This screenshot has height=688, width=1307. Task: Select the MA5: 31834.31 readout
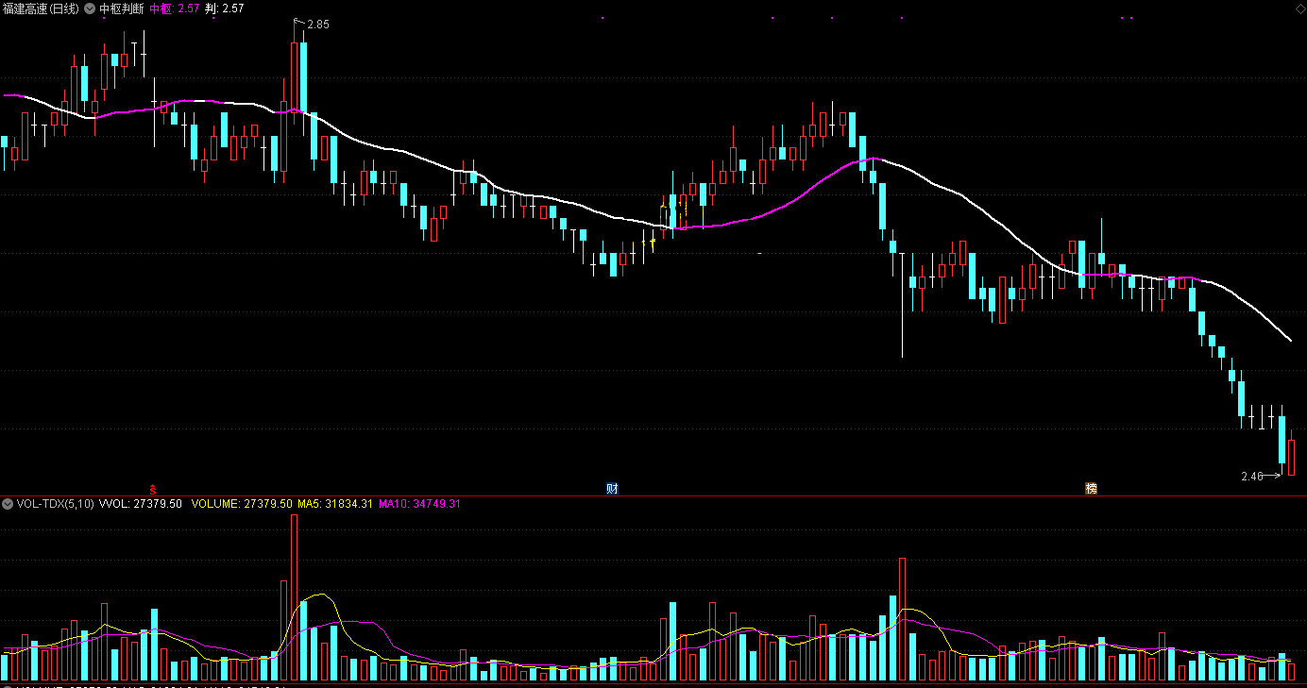coord(335,504)
